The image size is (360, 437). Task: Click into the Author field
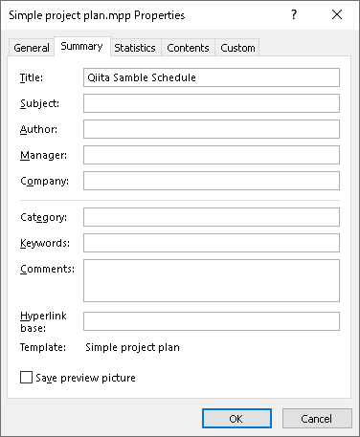(212, 129)
